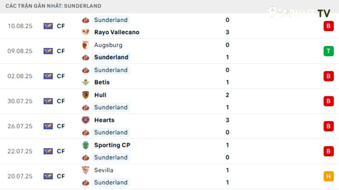Click the Augsburg club logo

(86, 45)
